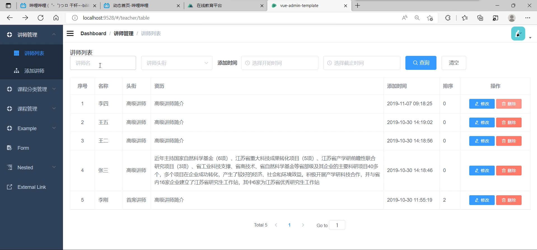Screen dimensions: 537x250
Task: Click 修改 for 王二
Action: coord(482,141)
